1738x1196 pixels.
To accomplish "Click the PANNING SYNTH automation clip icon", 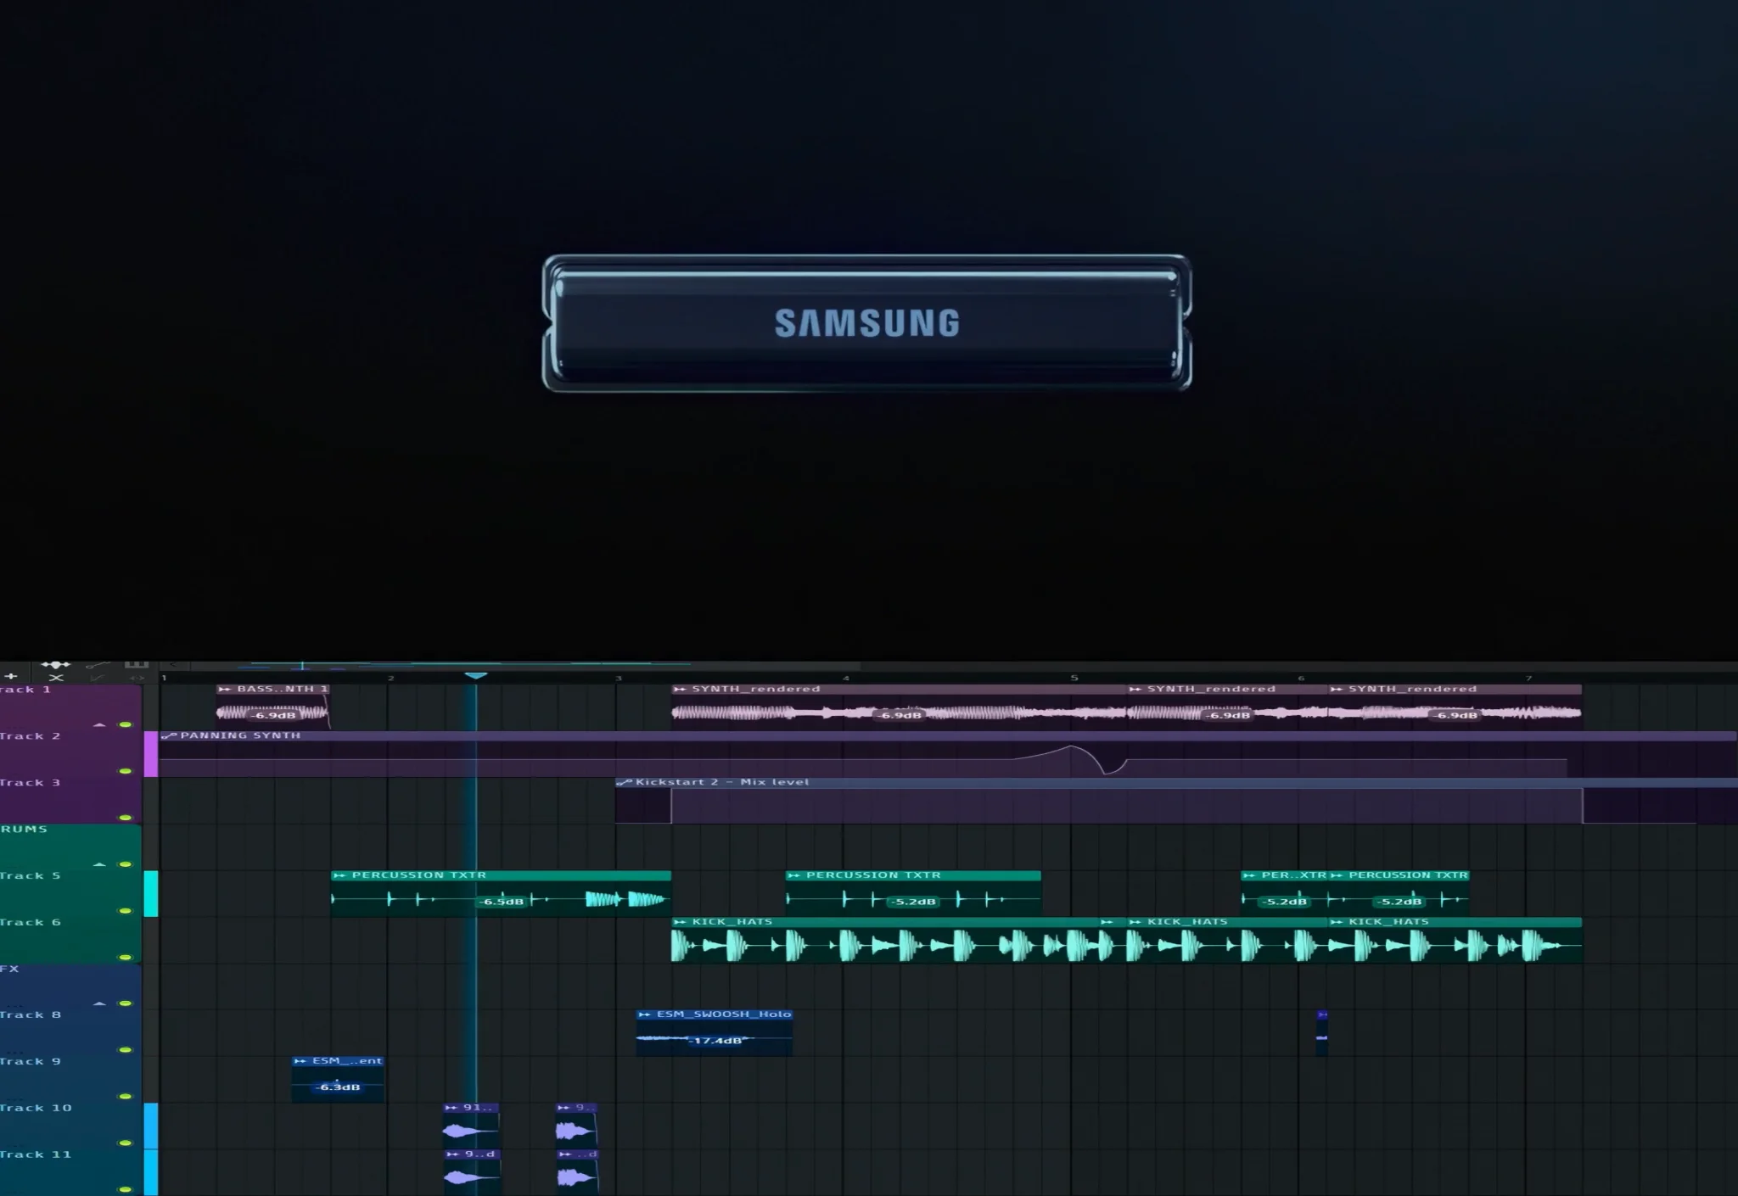I will [x=168, y=735].
